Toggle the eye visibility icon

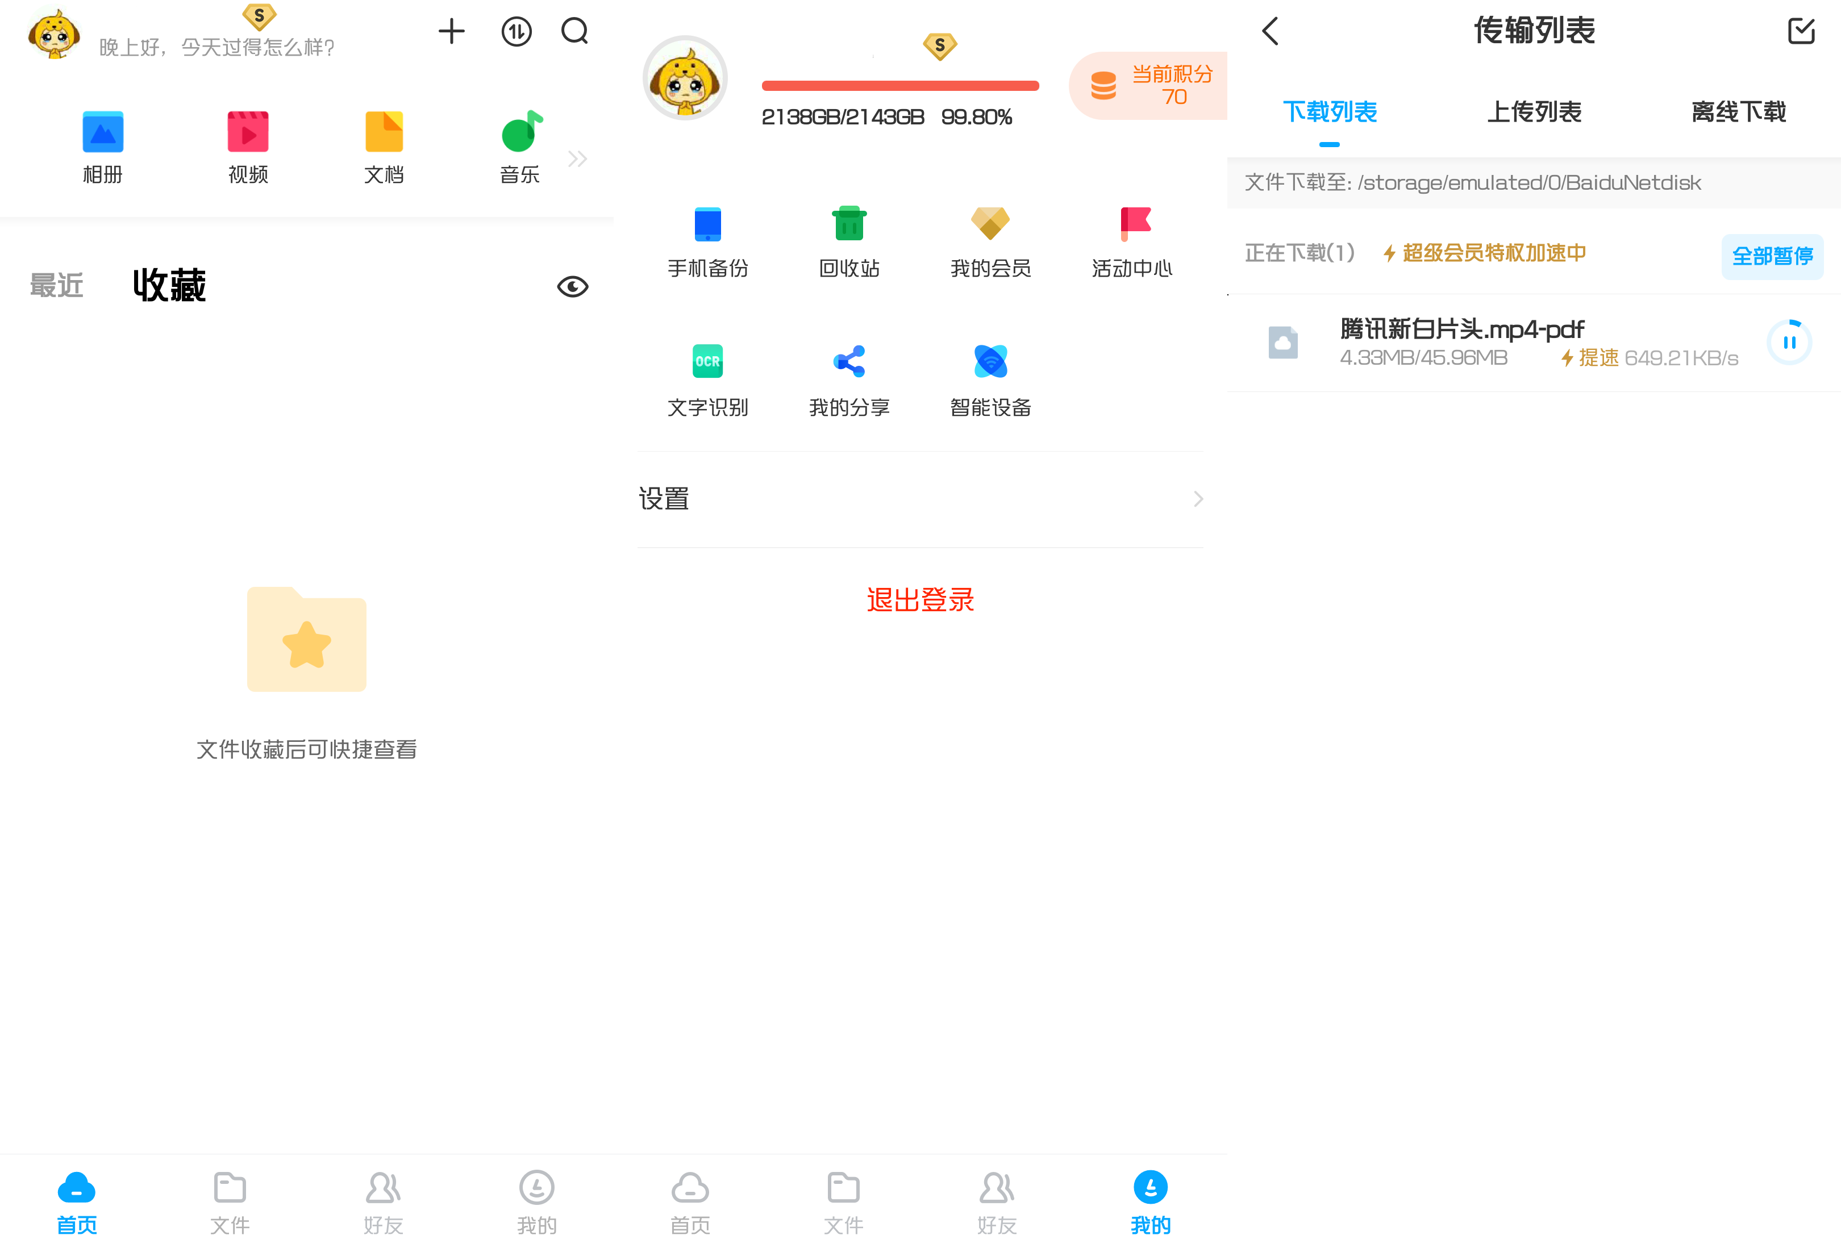point(572,286)
